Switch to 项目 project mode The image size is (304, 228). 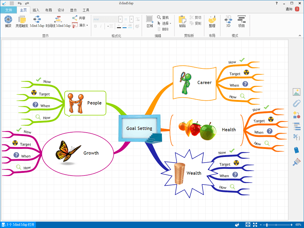pyautogui.click(x=241, y=22)
